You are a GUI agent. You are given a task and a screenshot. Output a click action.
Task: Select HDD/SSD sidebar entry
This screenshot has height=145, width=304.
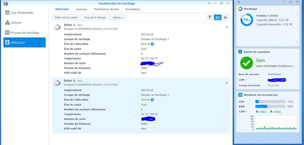click(x=25, y=42)
